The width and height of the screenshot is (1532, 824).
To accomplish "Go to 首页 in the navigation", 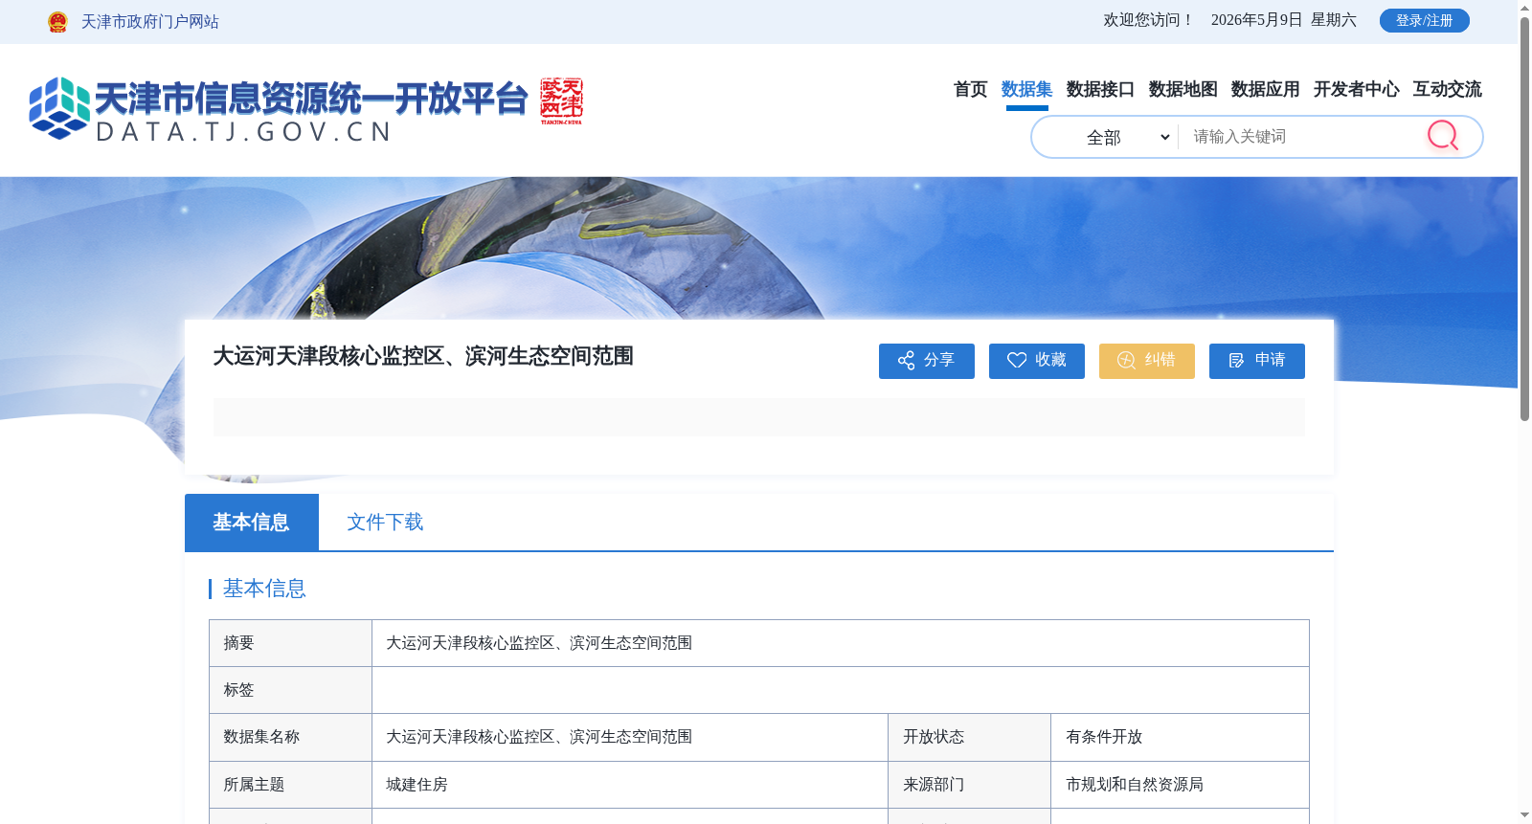I will [x=970, y=89].
